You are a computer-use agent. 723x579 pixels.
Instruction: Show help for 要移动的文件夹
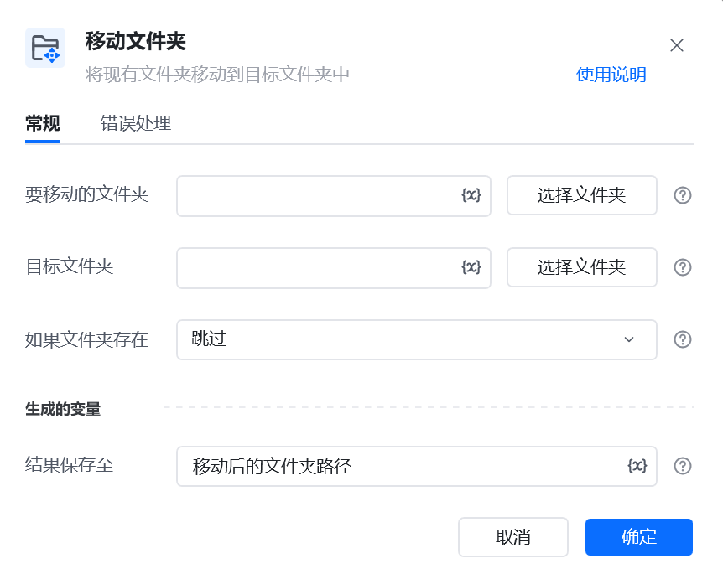click(x=683, y=195)
